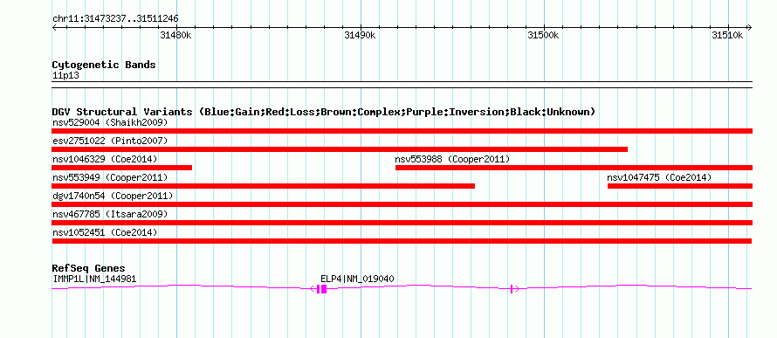Select the red bar under nsv553949
This screenshot has width=777, height=338.
[264, 186]
